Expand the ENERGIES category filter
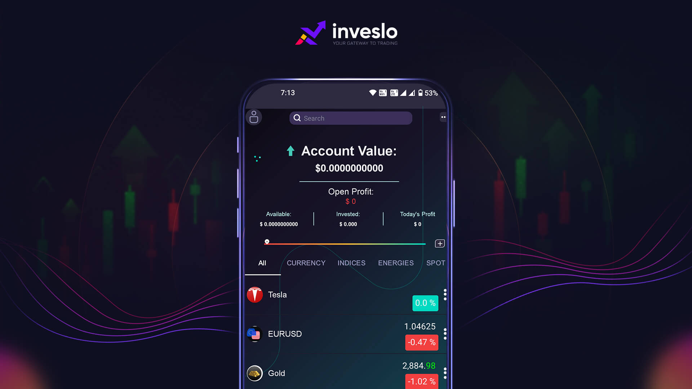The height and width of the screenshot is (389, 692). pyautogui.click(x=396, y=263)
